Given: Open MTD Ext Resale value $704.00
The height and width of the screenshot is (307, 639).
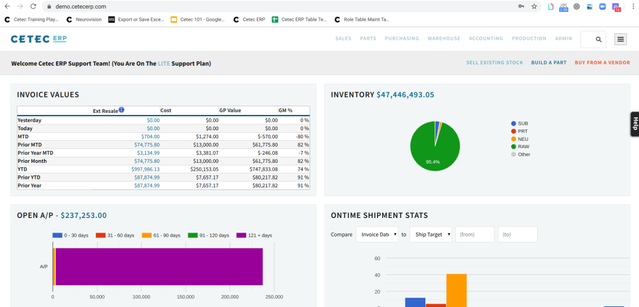Looking at the screenshot, I should point(150,137).
